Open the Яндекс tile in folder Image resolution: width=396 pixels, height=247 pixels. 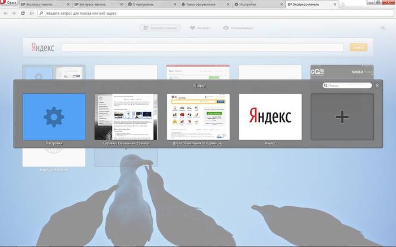[270, 117]
